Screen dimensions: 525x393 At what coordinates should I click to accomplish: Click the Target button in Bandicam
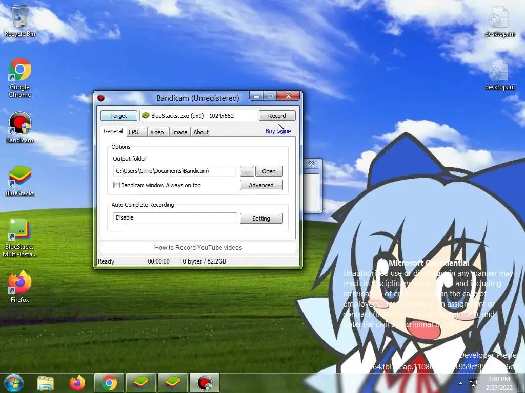click(119, 115)
